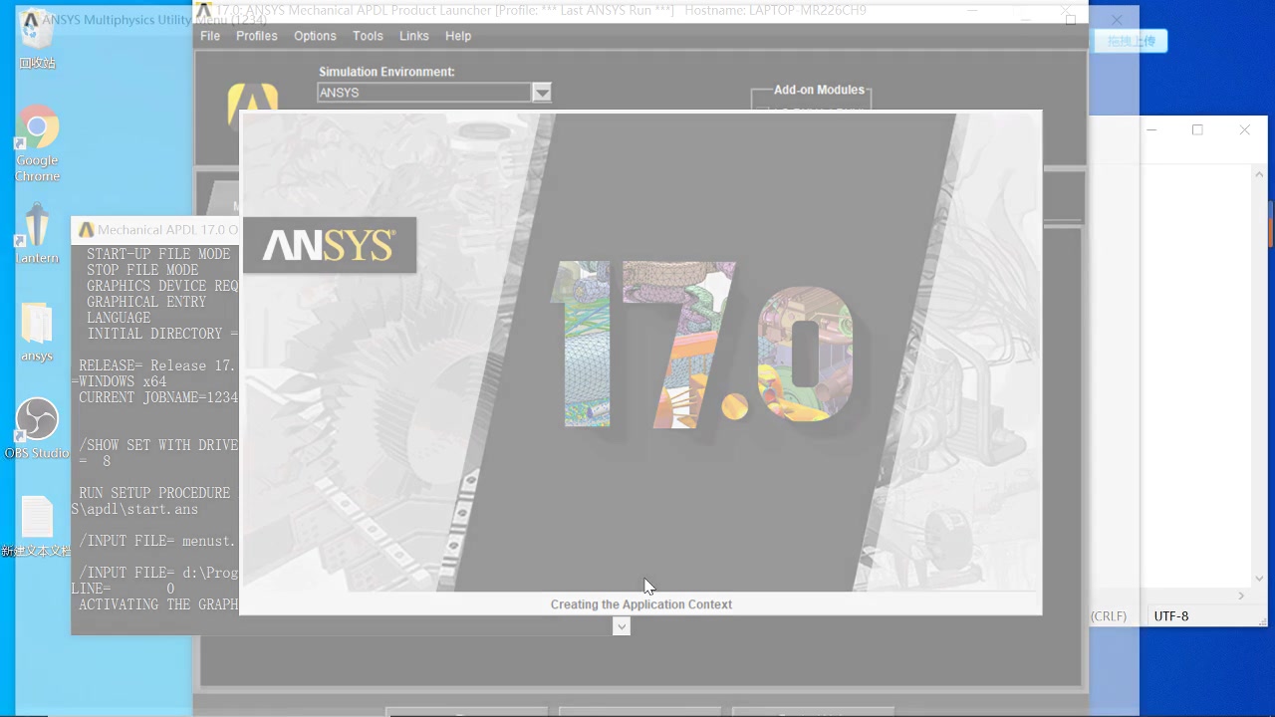Click the RUN SETUP PROCEDURE output line
The height and width of the screenshot is (717, 1275).
pyautogui.click(x=154, y=493)
